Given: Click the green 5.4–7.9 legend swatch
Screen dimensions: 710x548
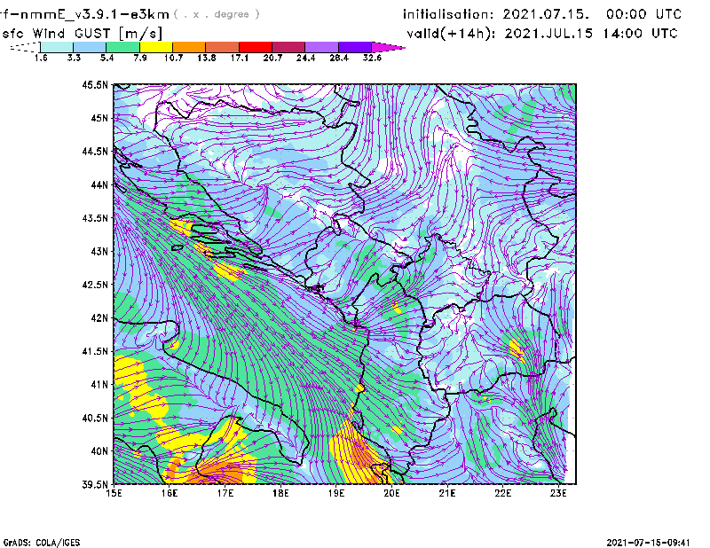Looking at the screenshot, I should pyautogui.click(x=122, y=47).
